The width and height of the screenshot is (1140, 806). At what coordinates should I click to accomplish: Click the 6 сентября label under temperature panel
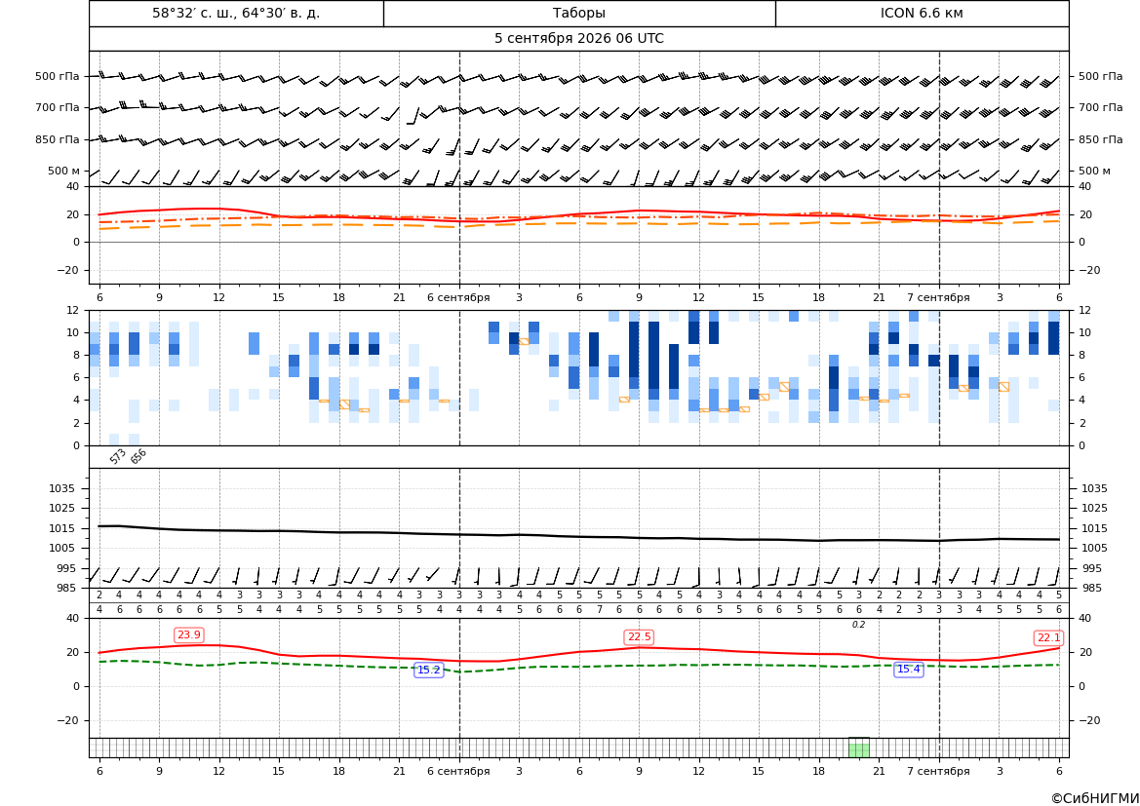458,297
